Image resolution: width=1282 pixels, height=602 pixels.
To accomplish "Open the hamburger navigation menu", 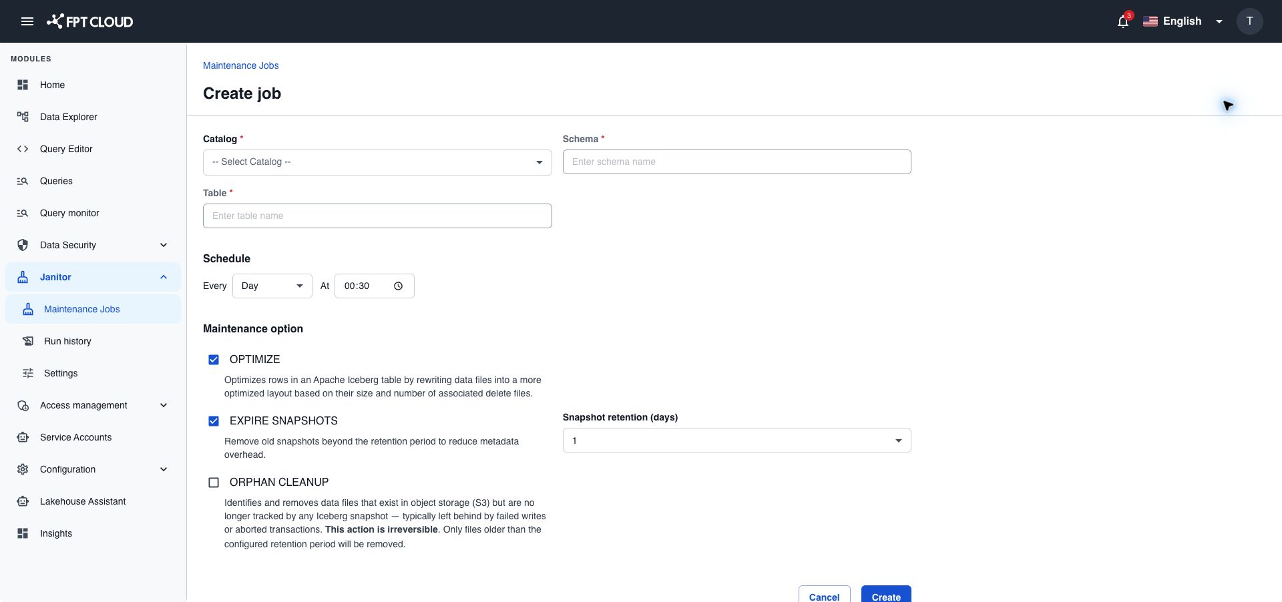I will [x=27, y=21].
